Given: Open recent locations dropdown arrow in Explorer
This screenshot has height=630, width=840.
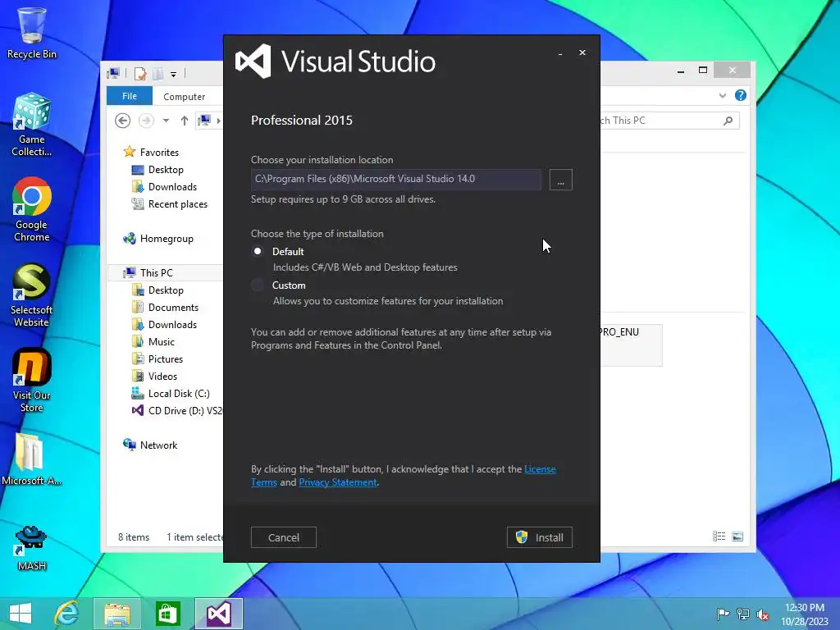Looking at the screenshot, I should pos(166,121).
